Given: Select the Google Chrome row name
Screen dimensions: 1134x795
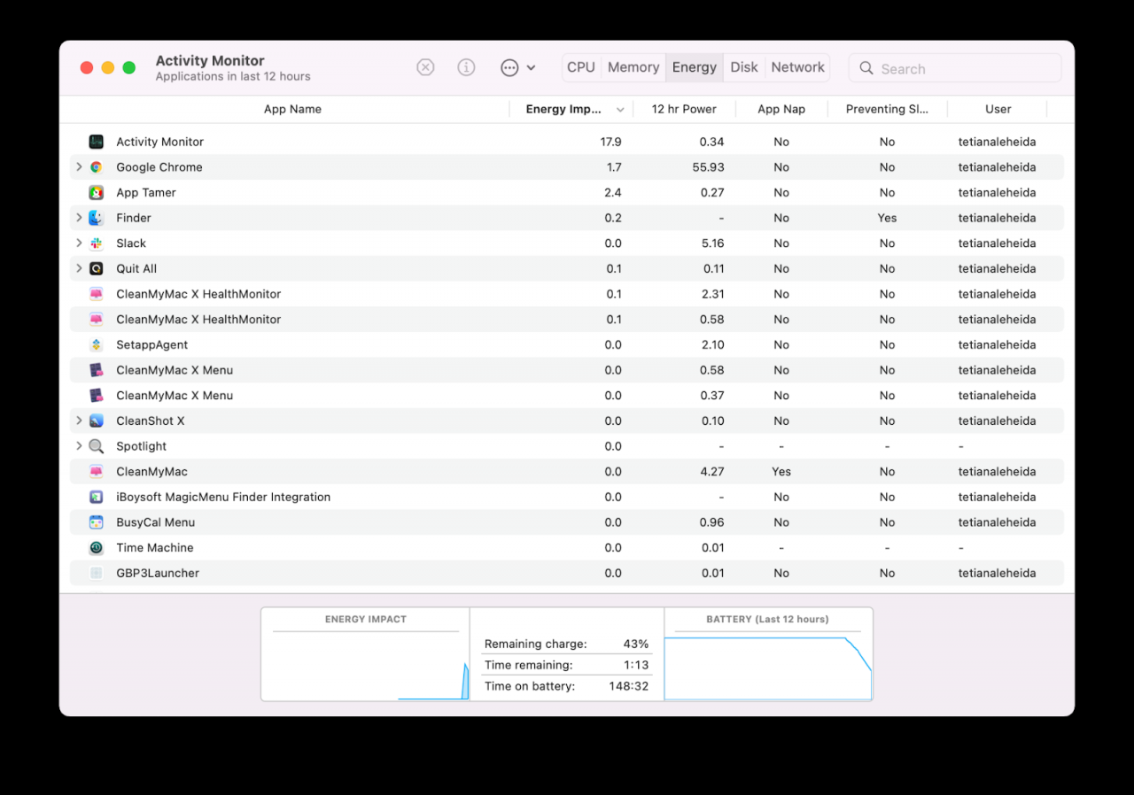Looking at the screenshot, I should (x=159, y=167).
